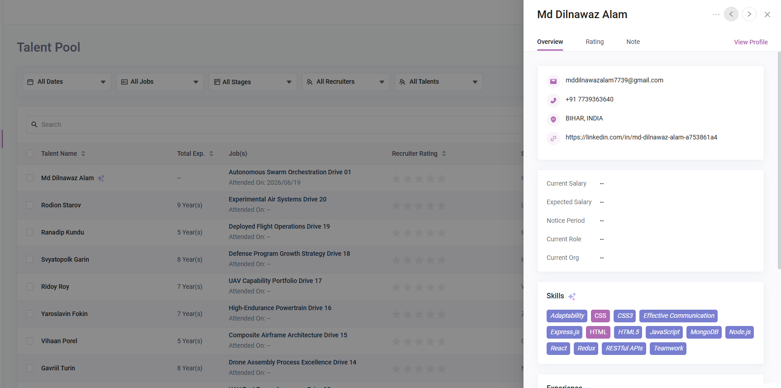The width and height of the screenshot is (781, 388).
Task: Click the icon in the All Jobs filter
Action: [x=124, y=82]
